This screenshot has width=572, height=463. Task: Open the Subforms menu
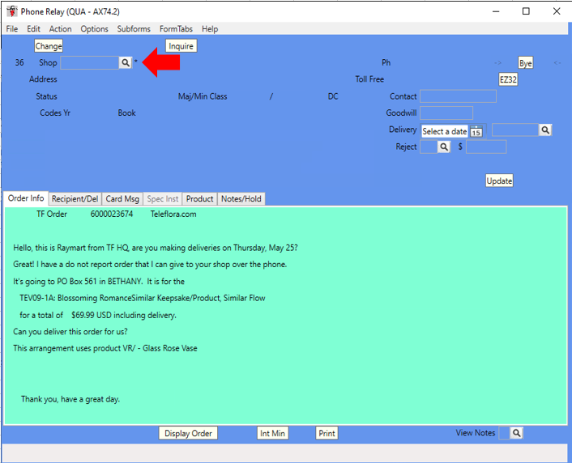coord(134,29)
